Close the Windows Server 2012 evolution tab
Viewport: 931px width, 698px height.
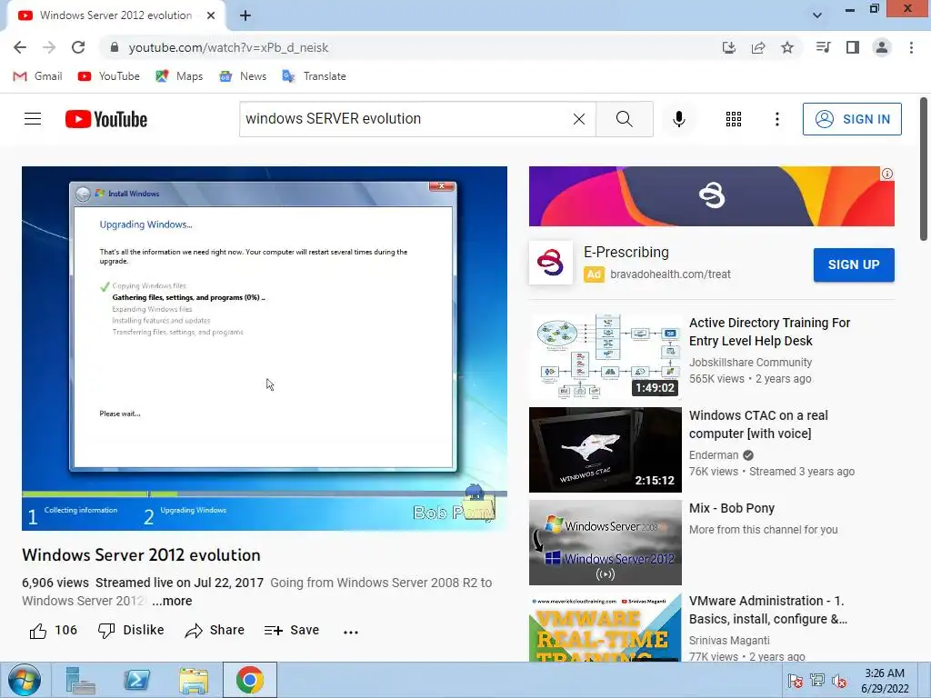tap(211, 15)
